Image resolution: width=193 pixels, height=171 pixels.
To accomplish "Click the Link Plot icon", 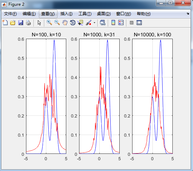I will (x=103, y=23).
